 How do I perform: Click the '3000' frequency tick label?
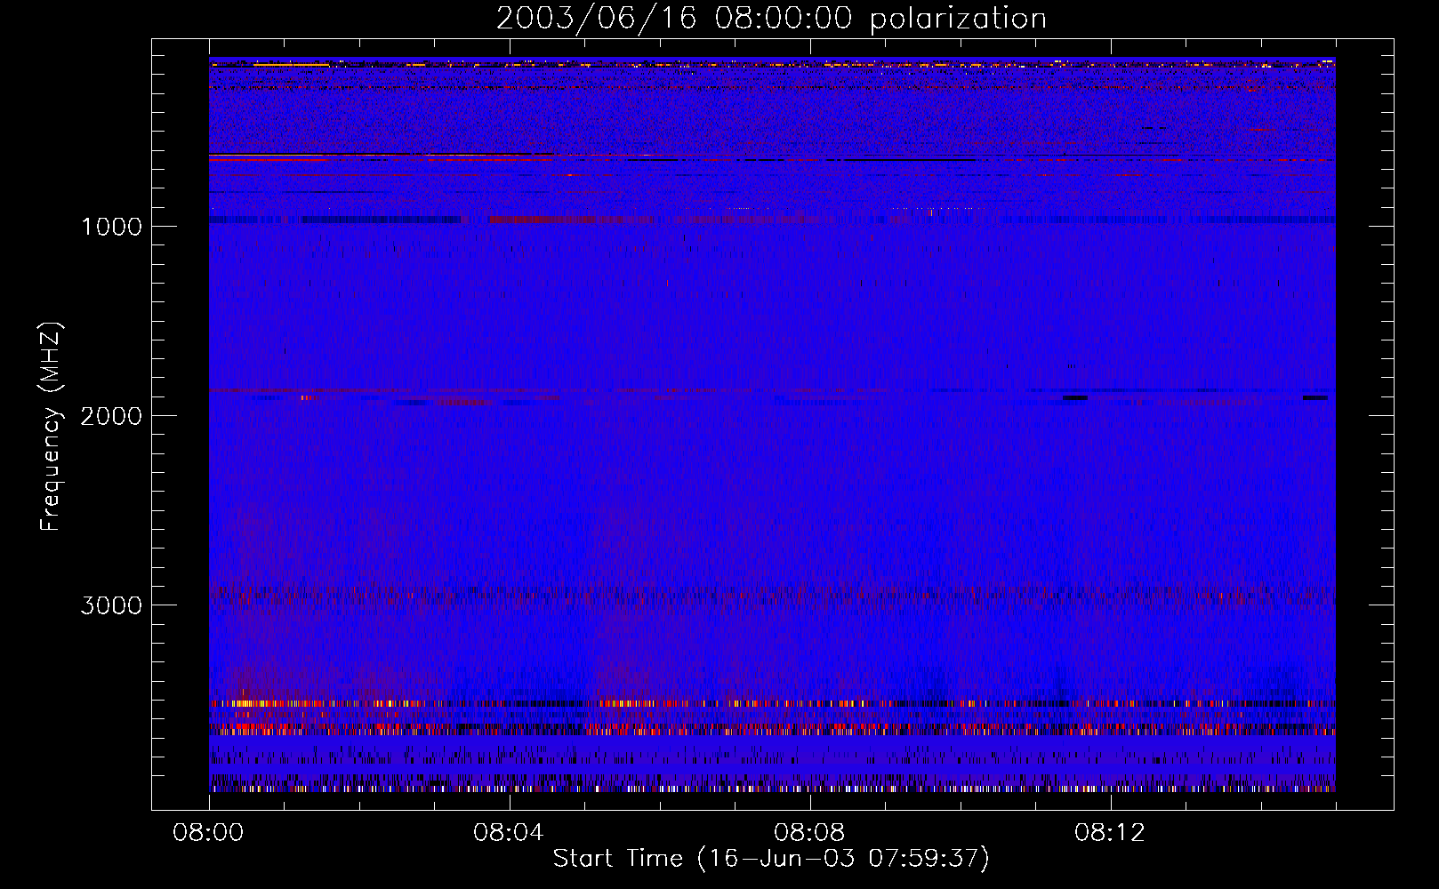pyautogui.click(x=112, y=605)
